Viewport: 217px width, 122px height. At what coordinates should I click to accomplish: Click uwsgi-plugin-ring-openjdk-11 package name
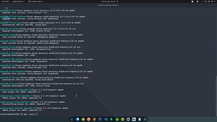(x=16, y=102)
